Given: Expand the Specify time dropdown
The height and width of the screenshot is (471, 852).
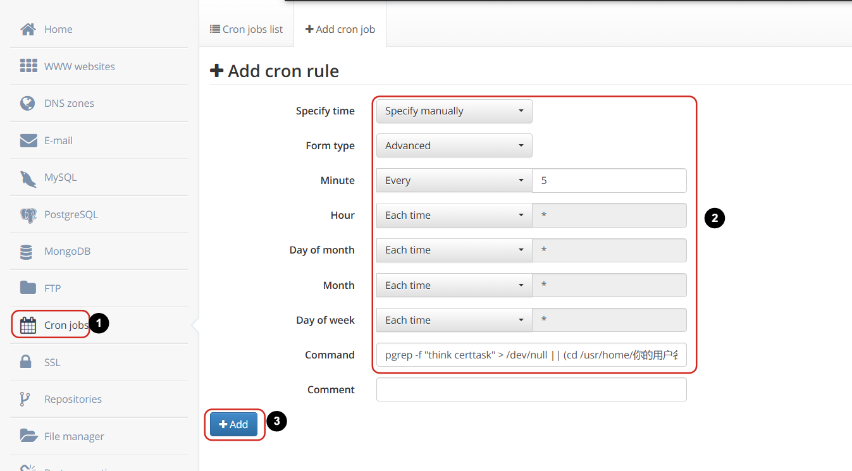Looking at the screenshot, I should [454, 111].
